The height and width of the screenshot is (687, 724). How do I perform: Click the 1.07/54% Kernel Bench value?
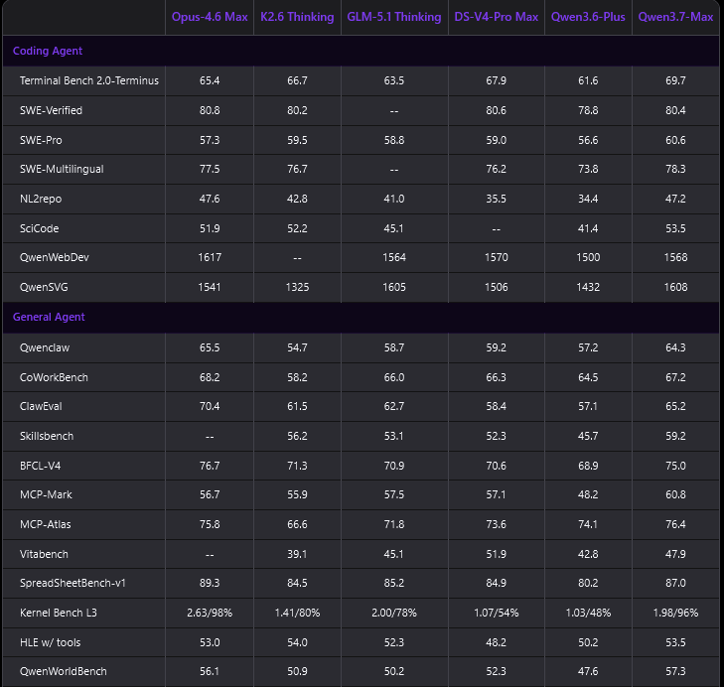tap(496, 613)
